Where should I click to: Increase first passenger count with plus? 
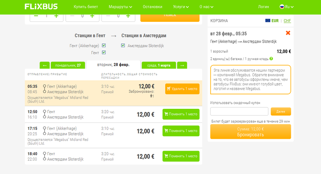tap(56, 16)
